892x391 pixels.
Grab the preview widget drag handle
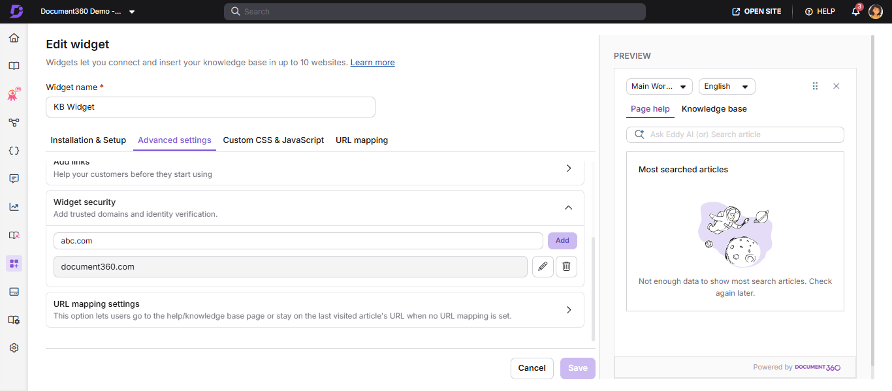pos(815,86)
